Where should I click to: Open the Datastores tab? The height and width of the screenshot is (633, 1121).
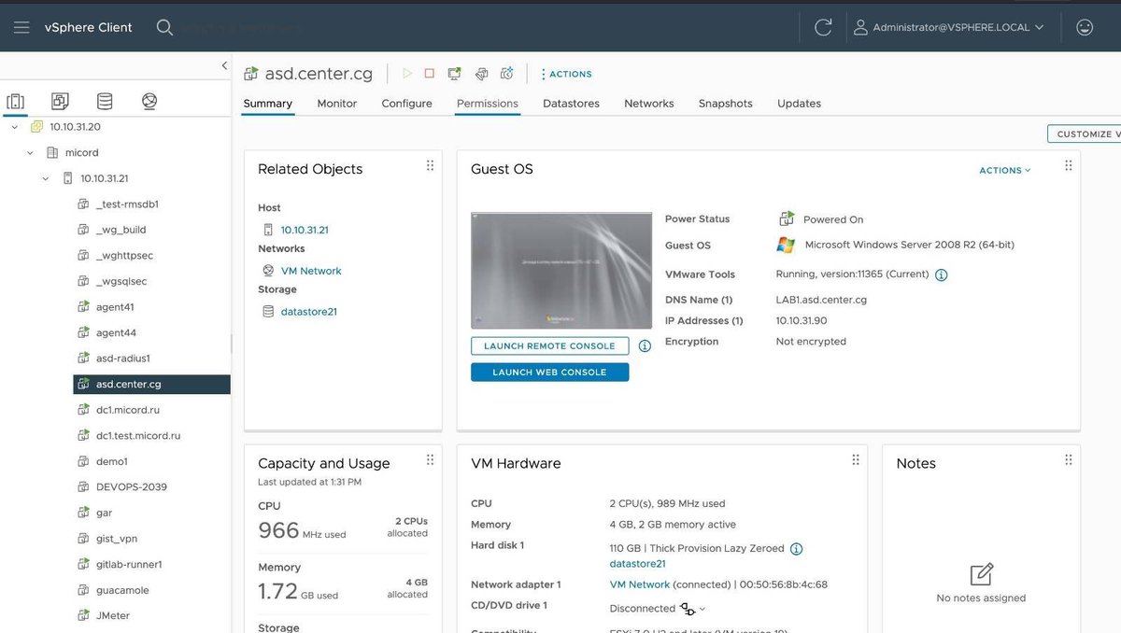[x=572, y=104]
